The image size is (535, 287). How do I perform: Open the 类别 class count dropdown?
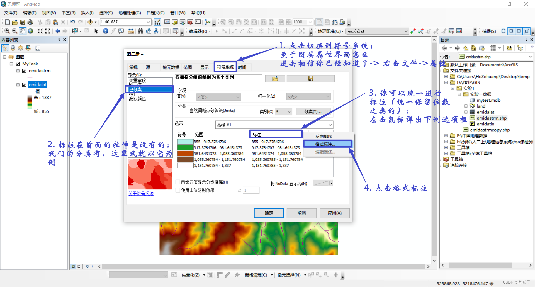[289, 112]
